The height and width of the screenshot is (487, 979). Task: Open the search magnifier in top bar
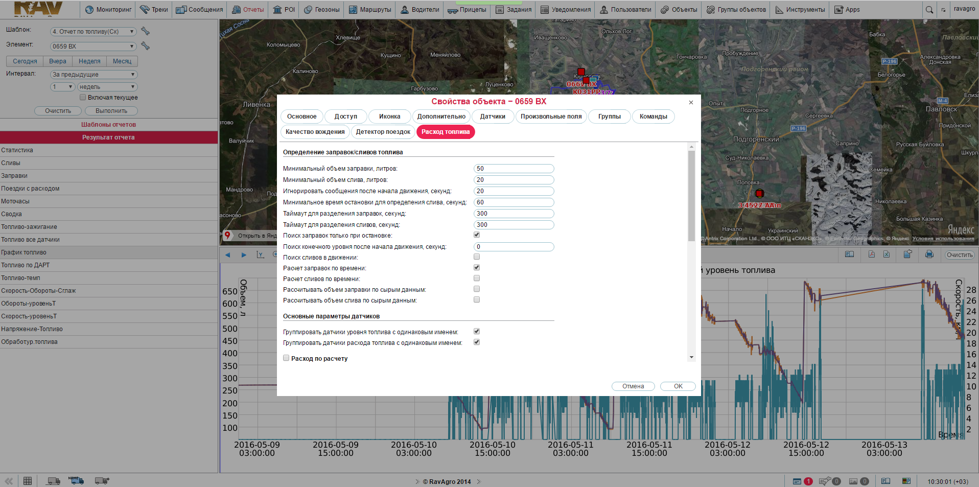tap(929, 10)
